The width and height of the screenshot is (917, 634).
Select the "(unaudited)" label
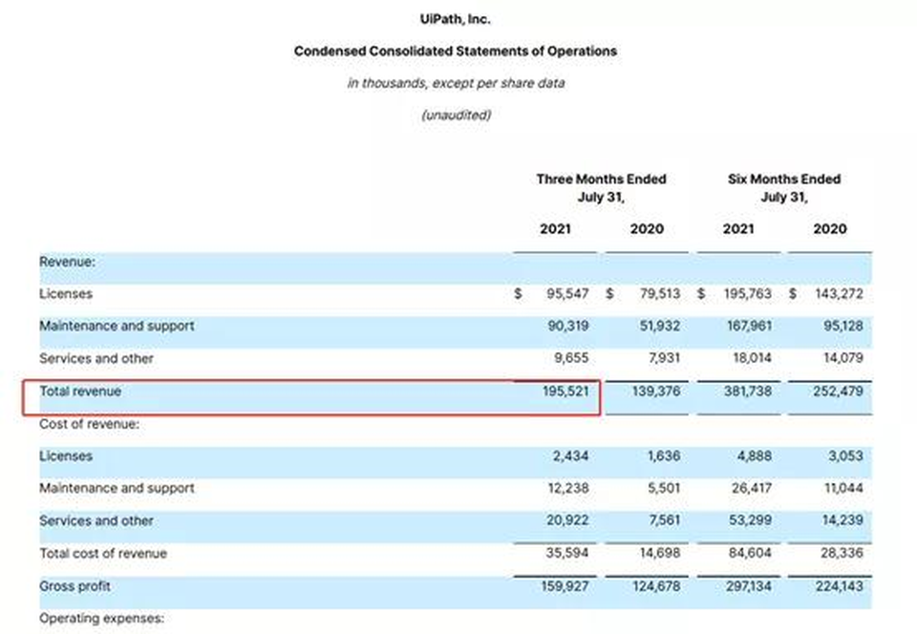[x=457, y=115]
